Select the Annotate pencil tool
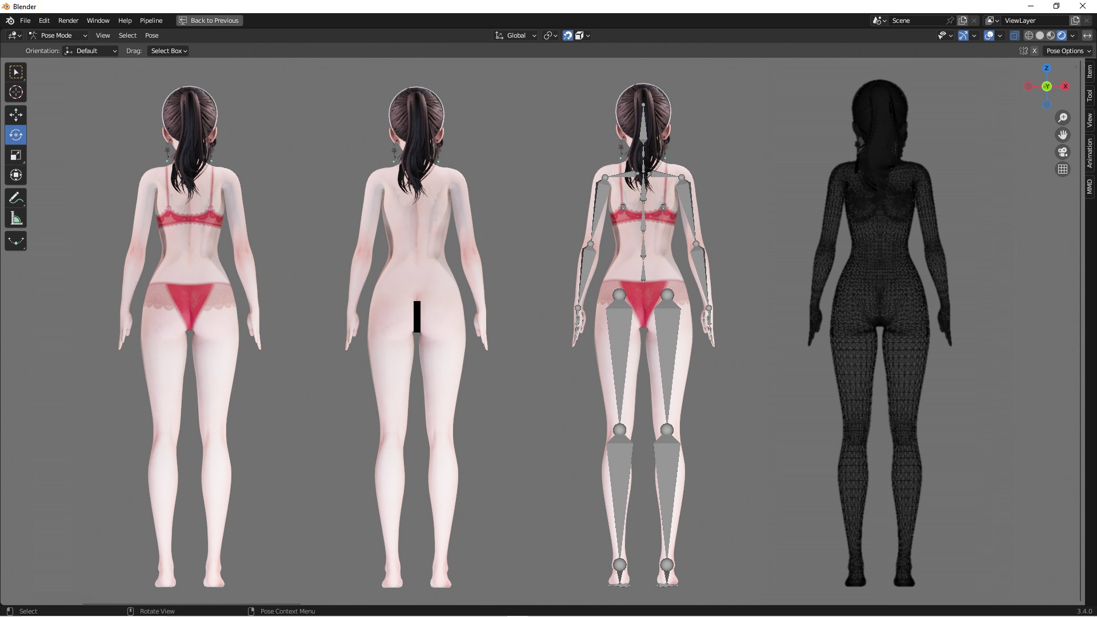Viewport: 1097px width, 617px height. pyautogui.click(x=16, y=198)
